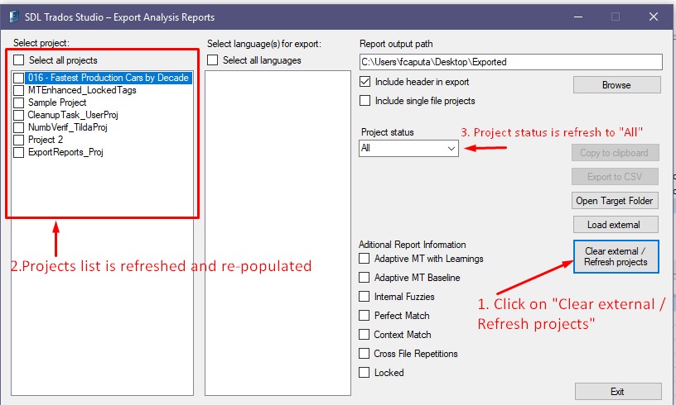Viewport: 676px width, 405px height.
Task: Close the Export Analysis Reports window
Action: tap(654, 17)
